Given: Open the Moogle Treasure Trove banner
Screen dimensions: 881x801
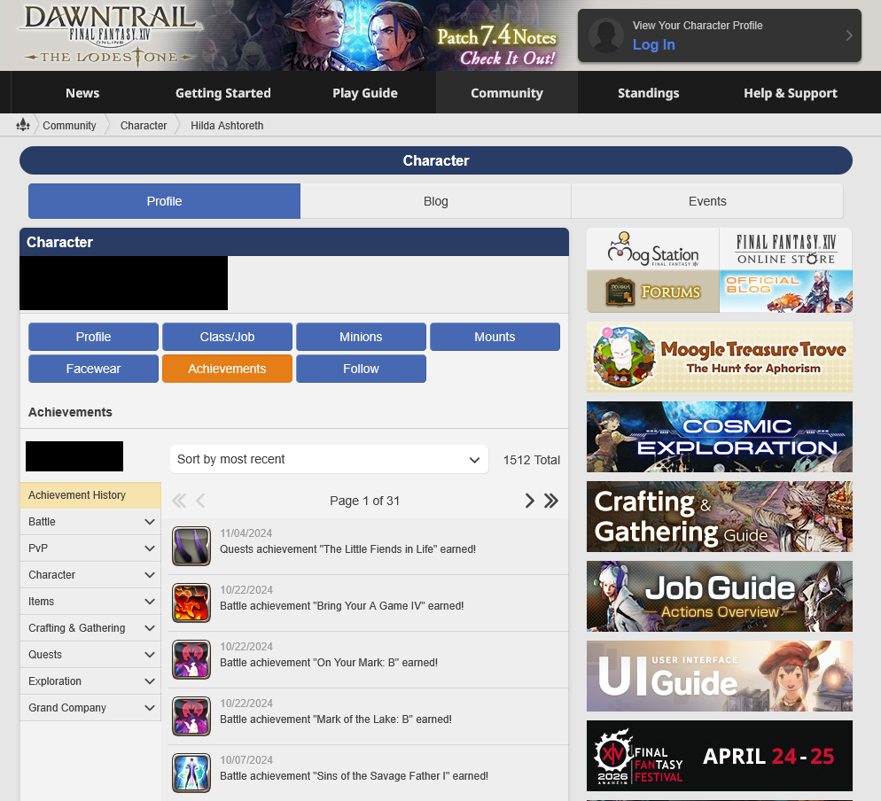Looking at the screenshot, I should point(719,357).
